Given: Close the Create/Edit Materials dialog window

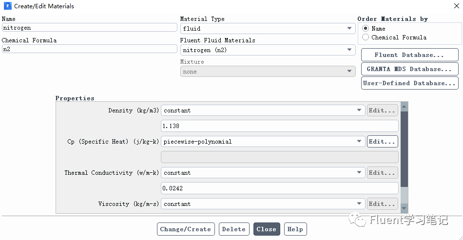Looking at the screenshot, I should pos(454,6).
